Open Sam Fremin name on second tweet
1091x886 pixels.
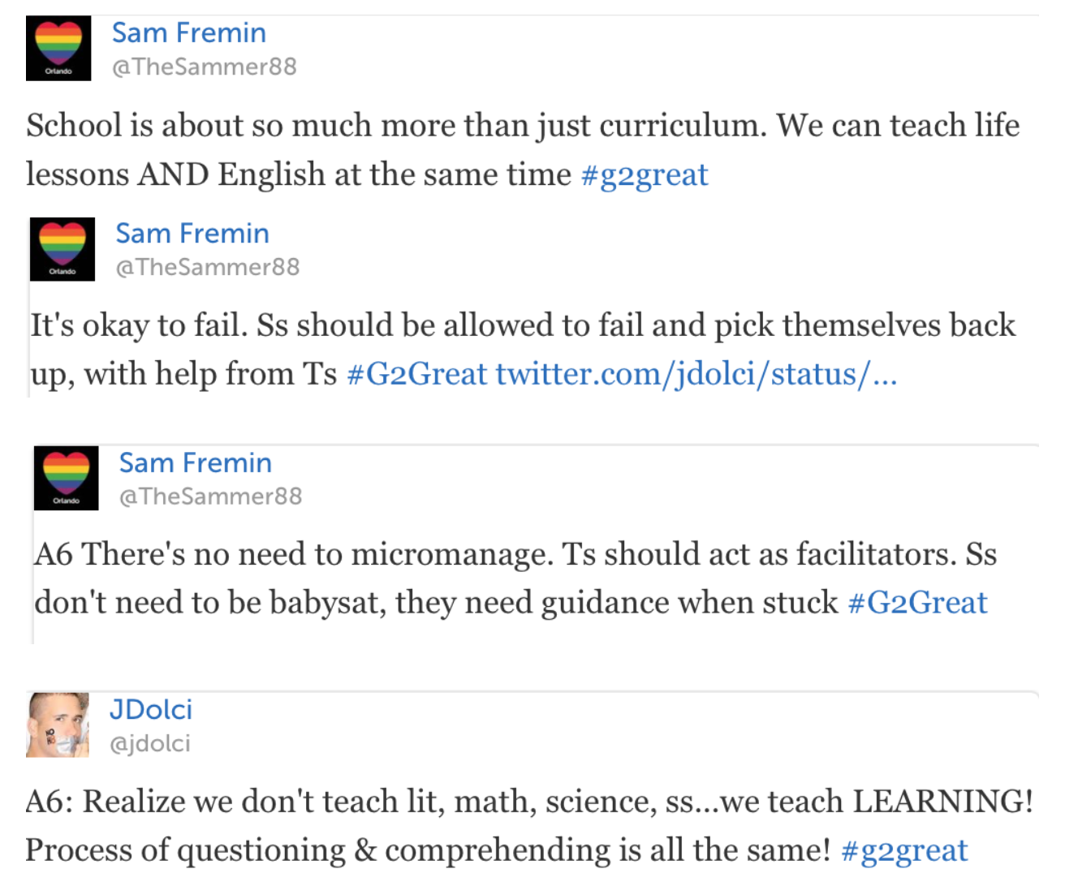click(192, 233)
